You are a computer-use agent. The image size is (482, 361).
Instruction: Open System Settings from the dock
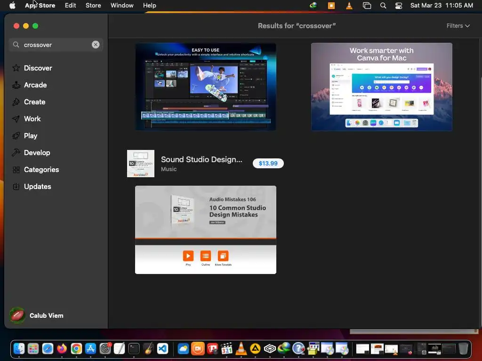coord(105,349)
